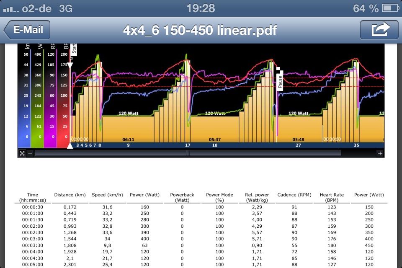The height and width of the screenshot is (268, 402).
Task: Go back to E-Mail
Action: 27,30
